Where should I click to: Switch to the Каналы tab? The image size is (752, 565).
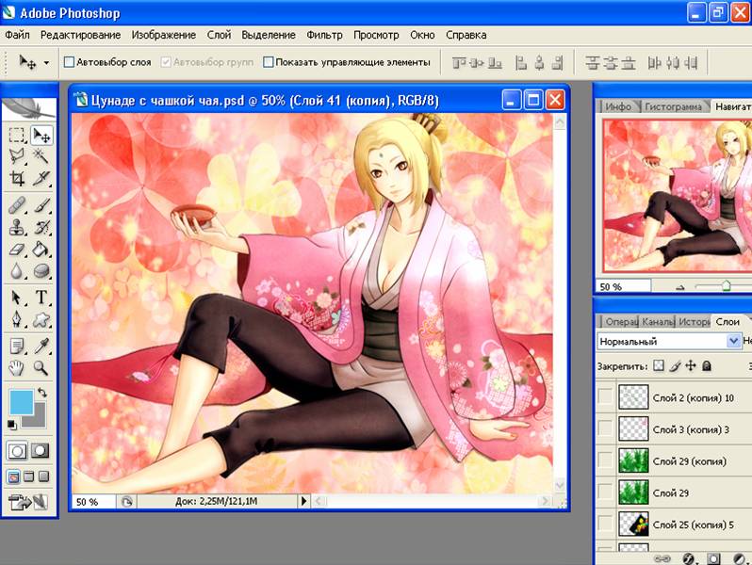click(658, 321)
